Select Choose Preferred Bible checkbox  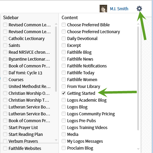[x=64, y=25]
